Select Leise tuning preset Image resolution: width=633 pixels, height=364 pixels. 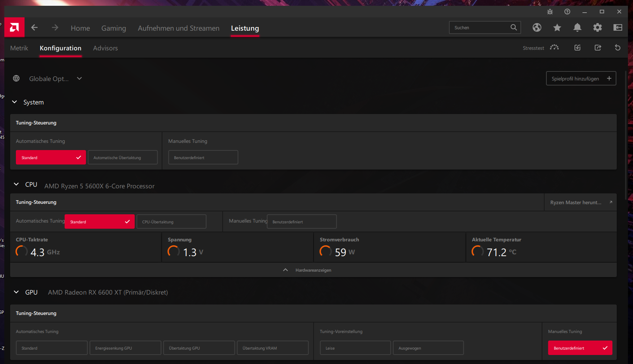[355, 348]
